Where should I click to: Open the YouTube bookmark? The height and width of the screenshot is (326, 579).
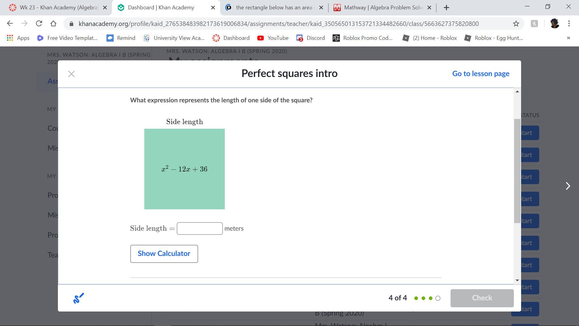click(x=273, y=38)
